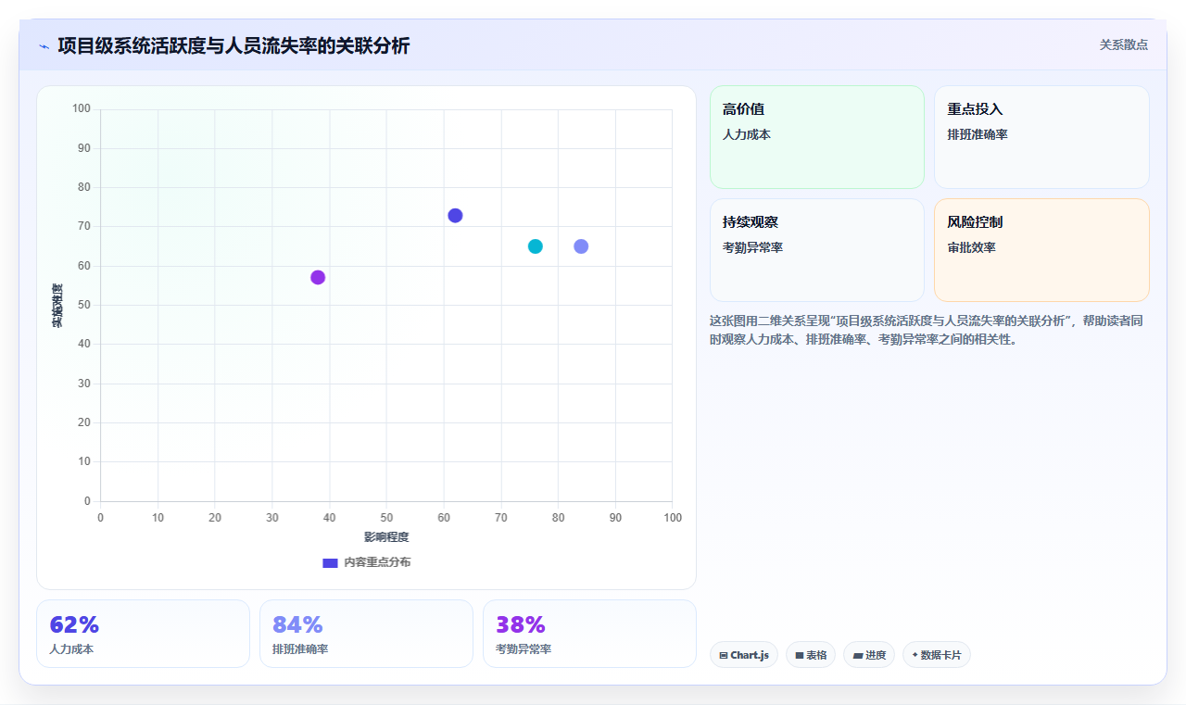Click 人力成本 text in 高价值 card

pyautogui.click(x=747, y=134)
